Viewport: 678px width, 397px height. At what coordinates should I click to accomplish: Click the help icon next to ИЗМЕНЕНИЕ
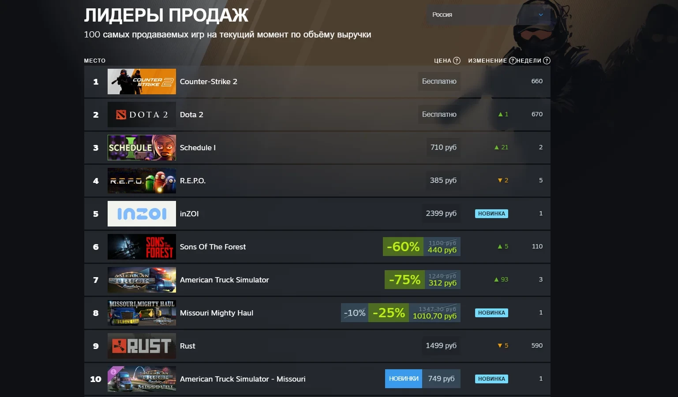click(513, 61)
